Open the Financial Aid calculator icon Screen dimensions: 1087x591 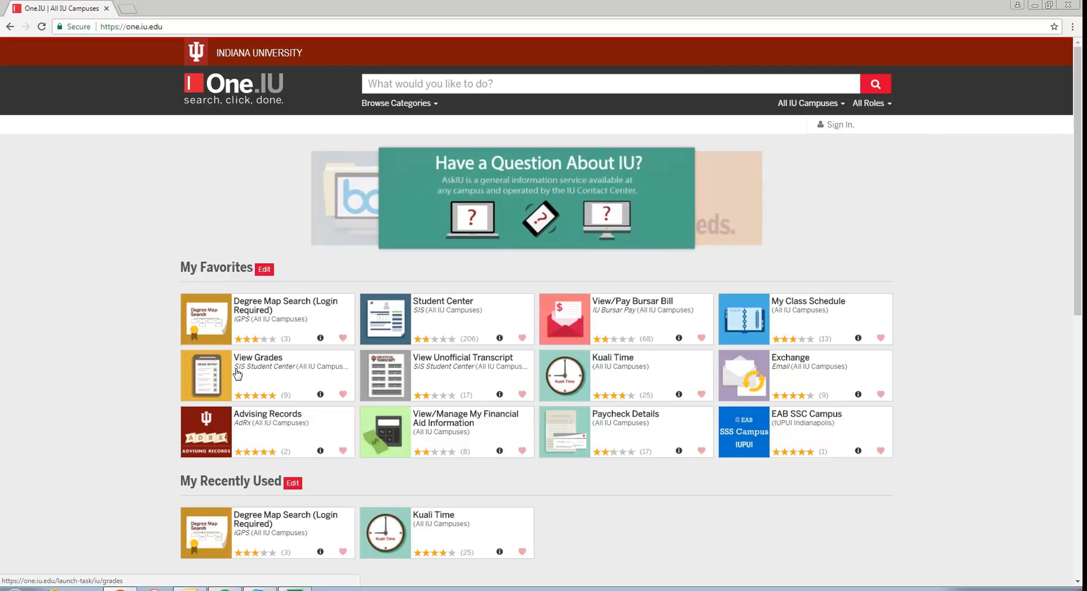pyautogui.click(x=385, y=432)
